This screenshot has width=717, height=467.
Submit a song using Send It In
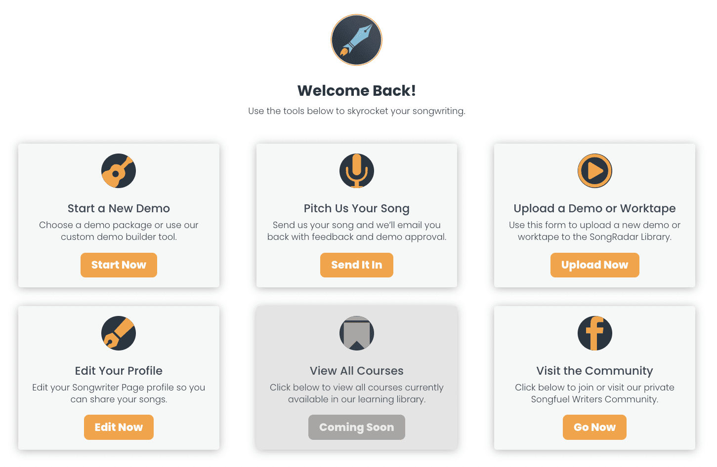tap(357, 265)
